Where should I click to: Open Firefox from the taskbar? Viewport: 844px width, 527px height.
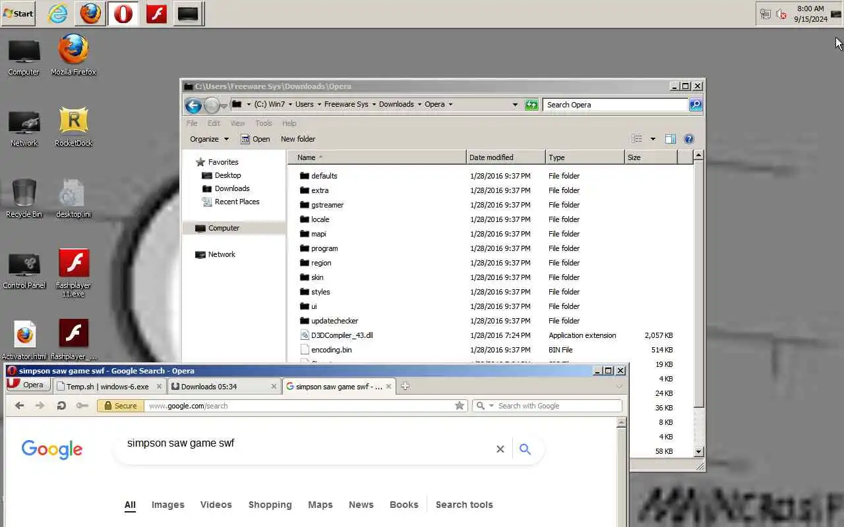coord(90,13)
